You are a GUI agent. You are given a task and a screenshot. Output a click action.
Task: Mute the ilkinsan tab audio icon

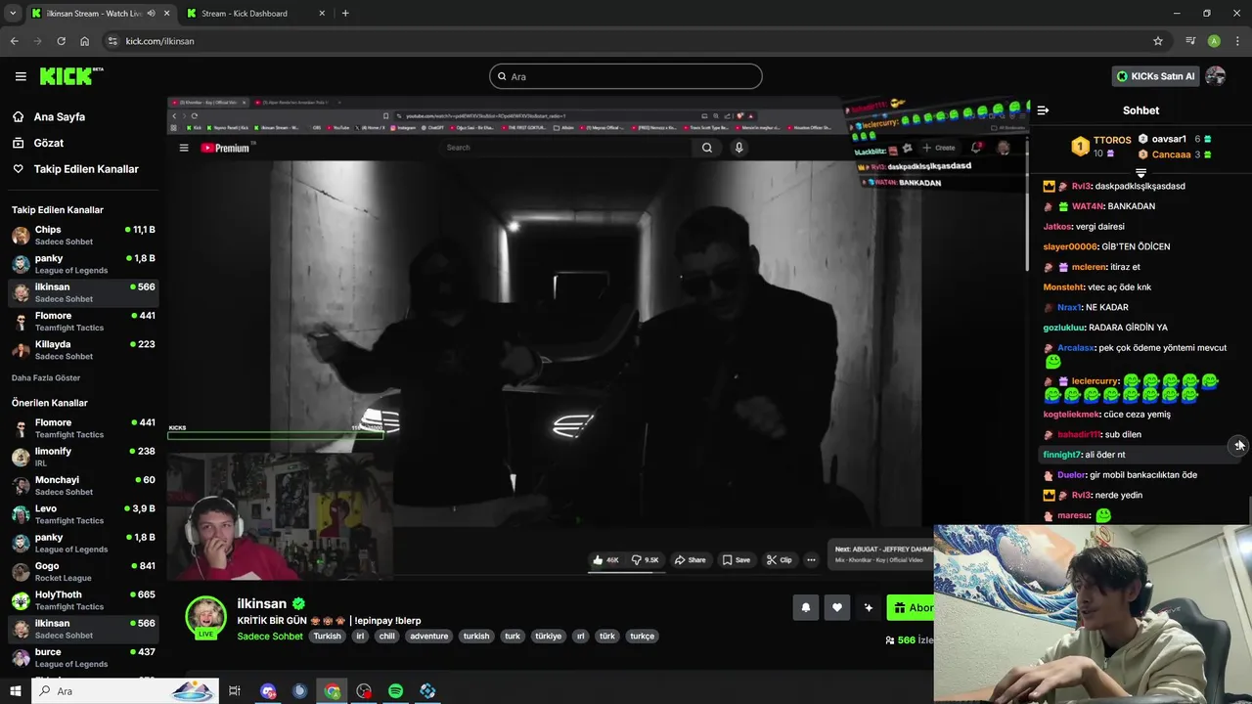(x=151, y=14)
